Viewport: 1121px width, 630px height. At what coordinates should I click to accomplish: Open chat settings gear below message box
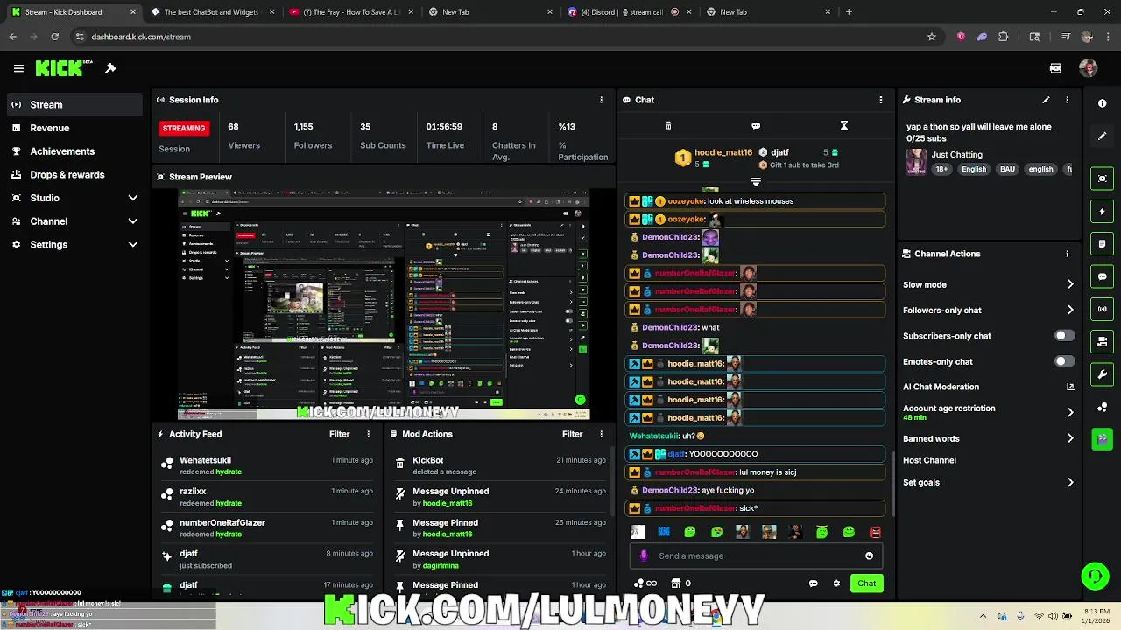click(836, 584)
